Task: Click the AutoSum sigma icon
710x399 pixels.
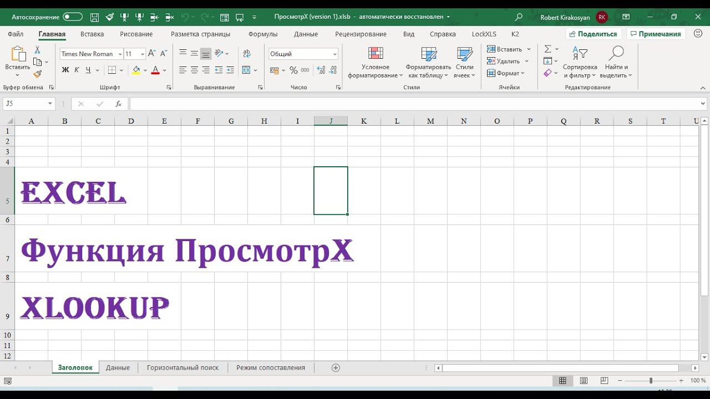Action: pyautogui.click(x=548, y=49)
